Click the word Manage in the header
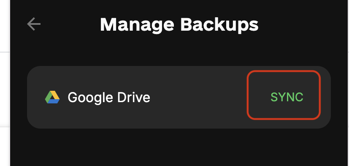 click(137, 25)
